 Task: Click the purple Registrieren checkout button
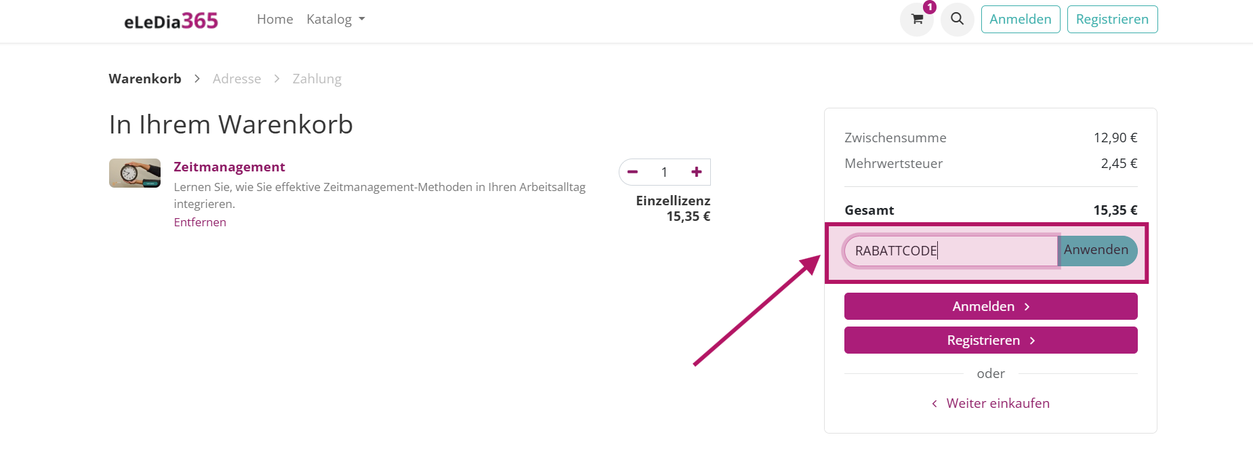pyautogui.click(x=991, y=340)
